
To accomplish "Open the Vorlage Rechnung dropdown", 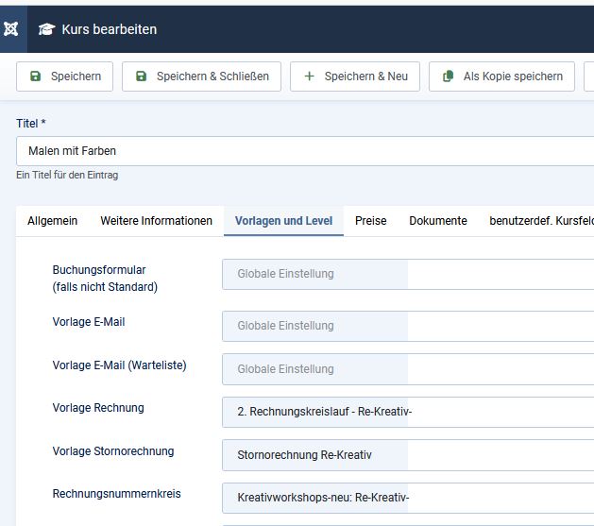I will tap(407, 412).
